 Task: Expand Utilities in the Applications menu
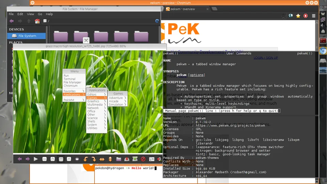pos(96,128)
